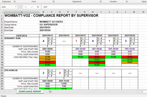
Task: Click the Insert Function fx icon
Action: [38, 7]
